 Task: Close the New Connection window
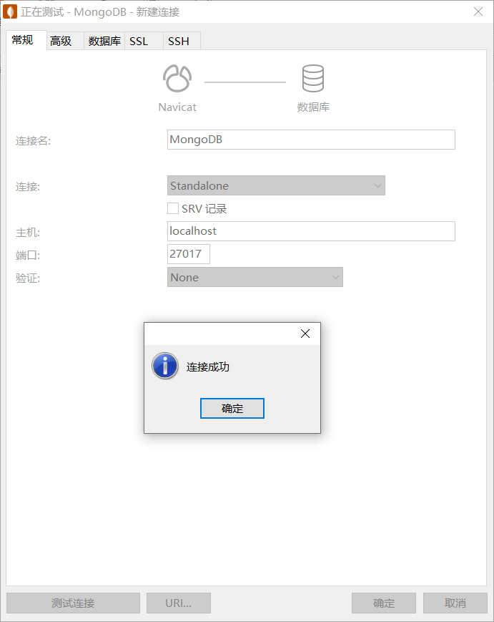[x=478, y=11]
